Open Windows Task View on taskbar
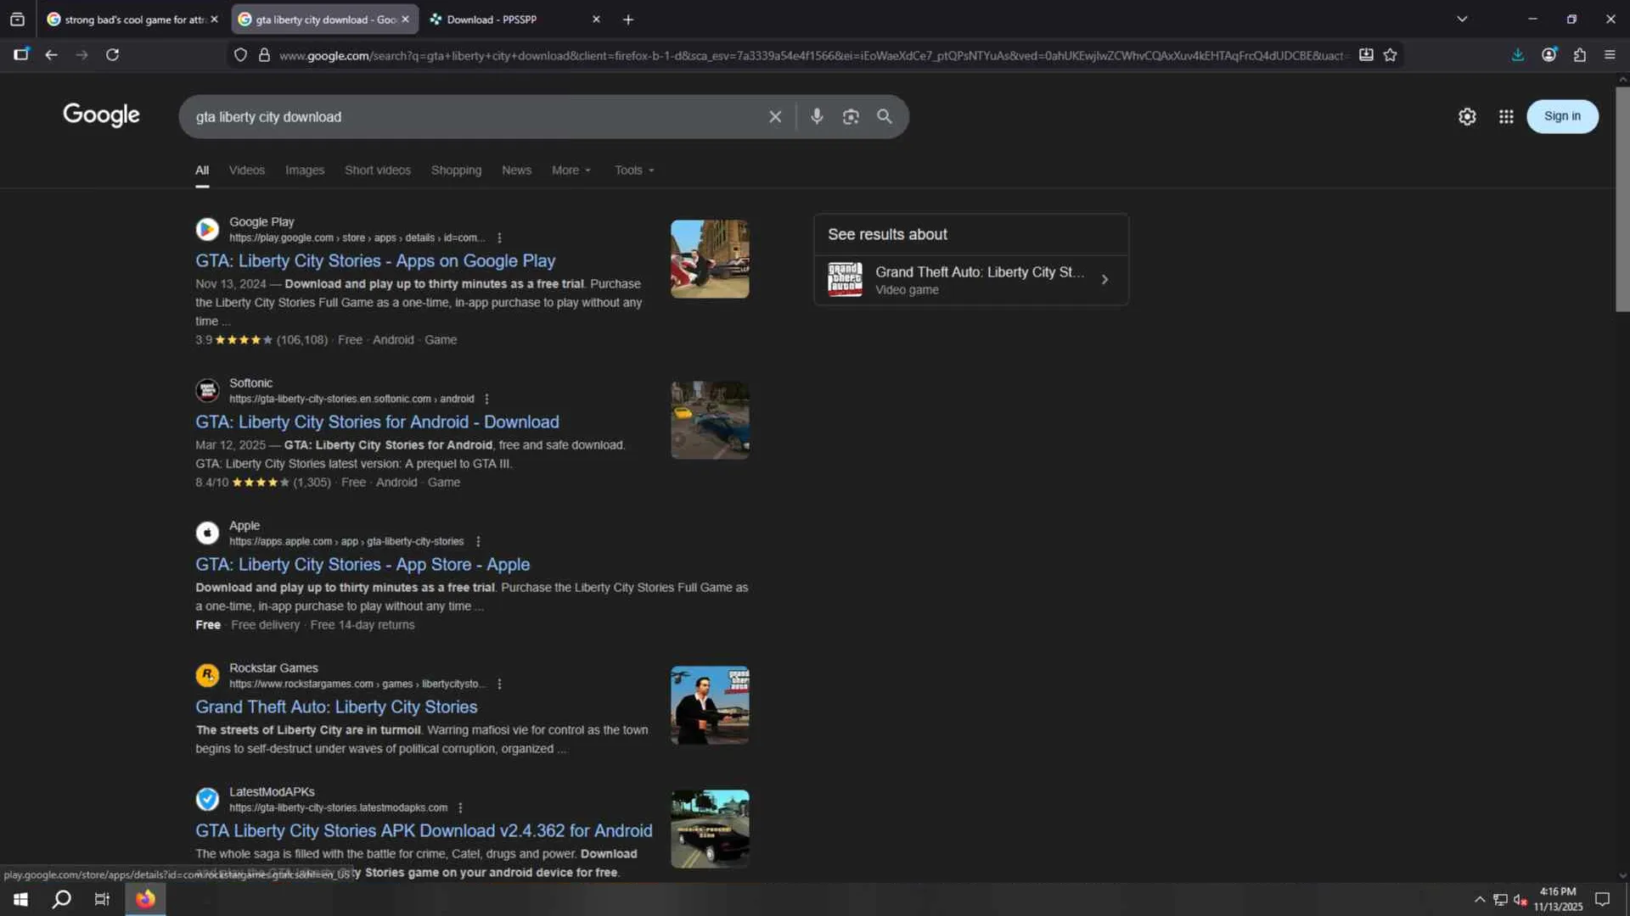The width and height of the screenshot is (1630, 916). tap(102, 899)
